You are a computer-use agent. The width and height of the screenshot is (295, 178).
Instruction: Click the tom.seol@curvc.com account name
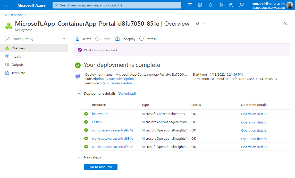[x=268, y=4]
